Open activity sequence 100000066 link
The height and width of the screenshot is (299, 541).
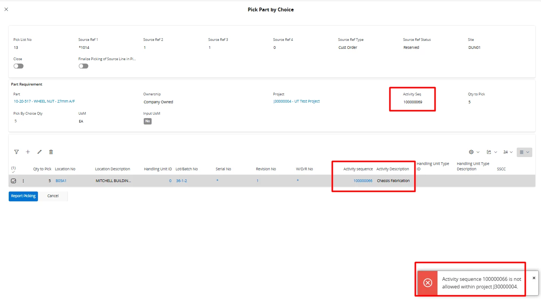pyautogui.click(x=363, y=181)
